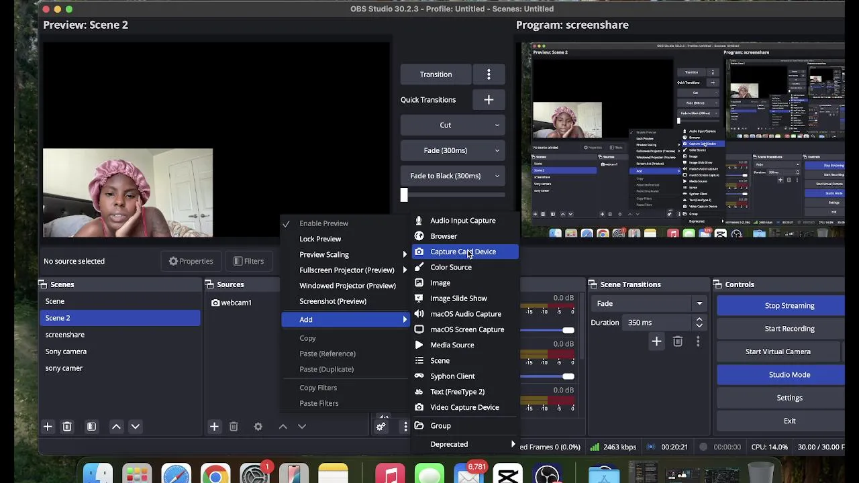859x483 pixels.
Task: Open the Cut quick transition dropdown arrow
Action: pyautogui.click(x=497, y=125)
